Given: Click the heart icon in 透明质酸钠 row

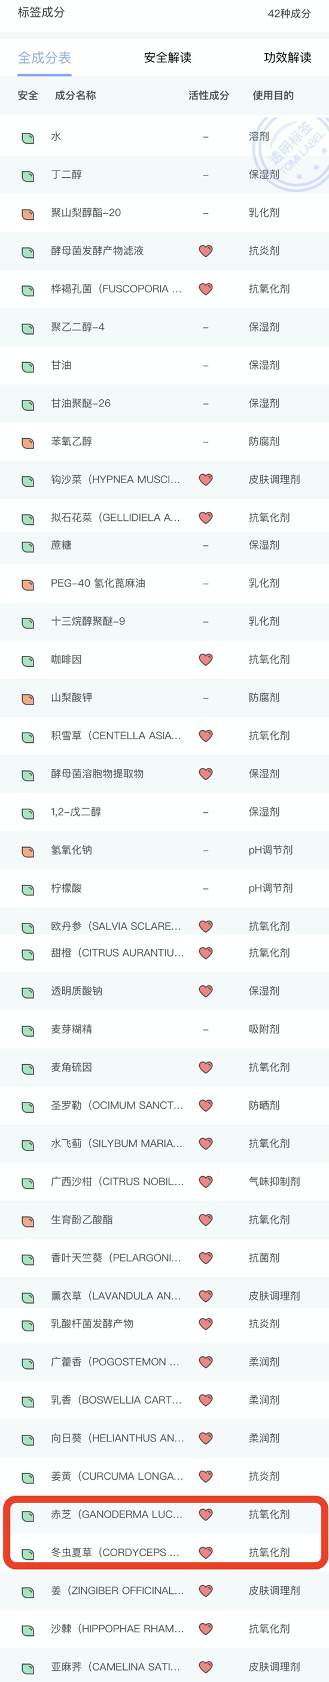Looking at the screenshot, I should (206, 991).
